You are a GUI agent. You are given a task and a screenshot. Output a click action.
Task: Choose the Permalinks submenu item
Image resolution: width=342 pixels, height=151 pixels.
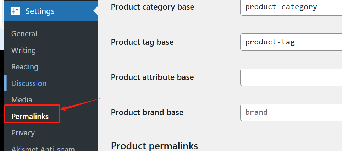(x=30, y=116)
